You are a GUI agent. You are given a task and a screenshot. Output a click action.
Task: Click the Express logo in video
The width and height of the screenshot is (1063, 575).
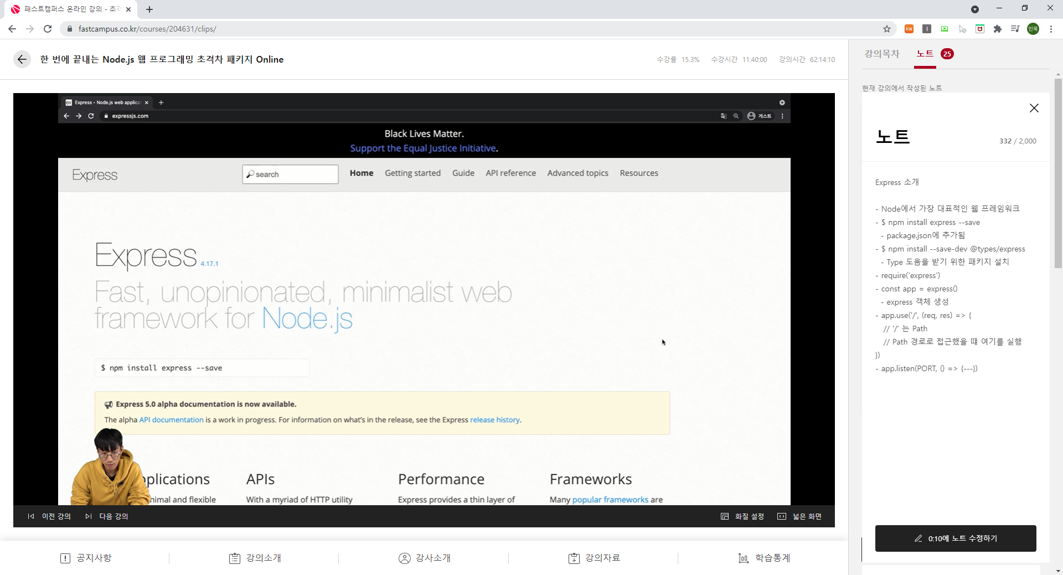95,175
